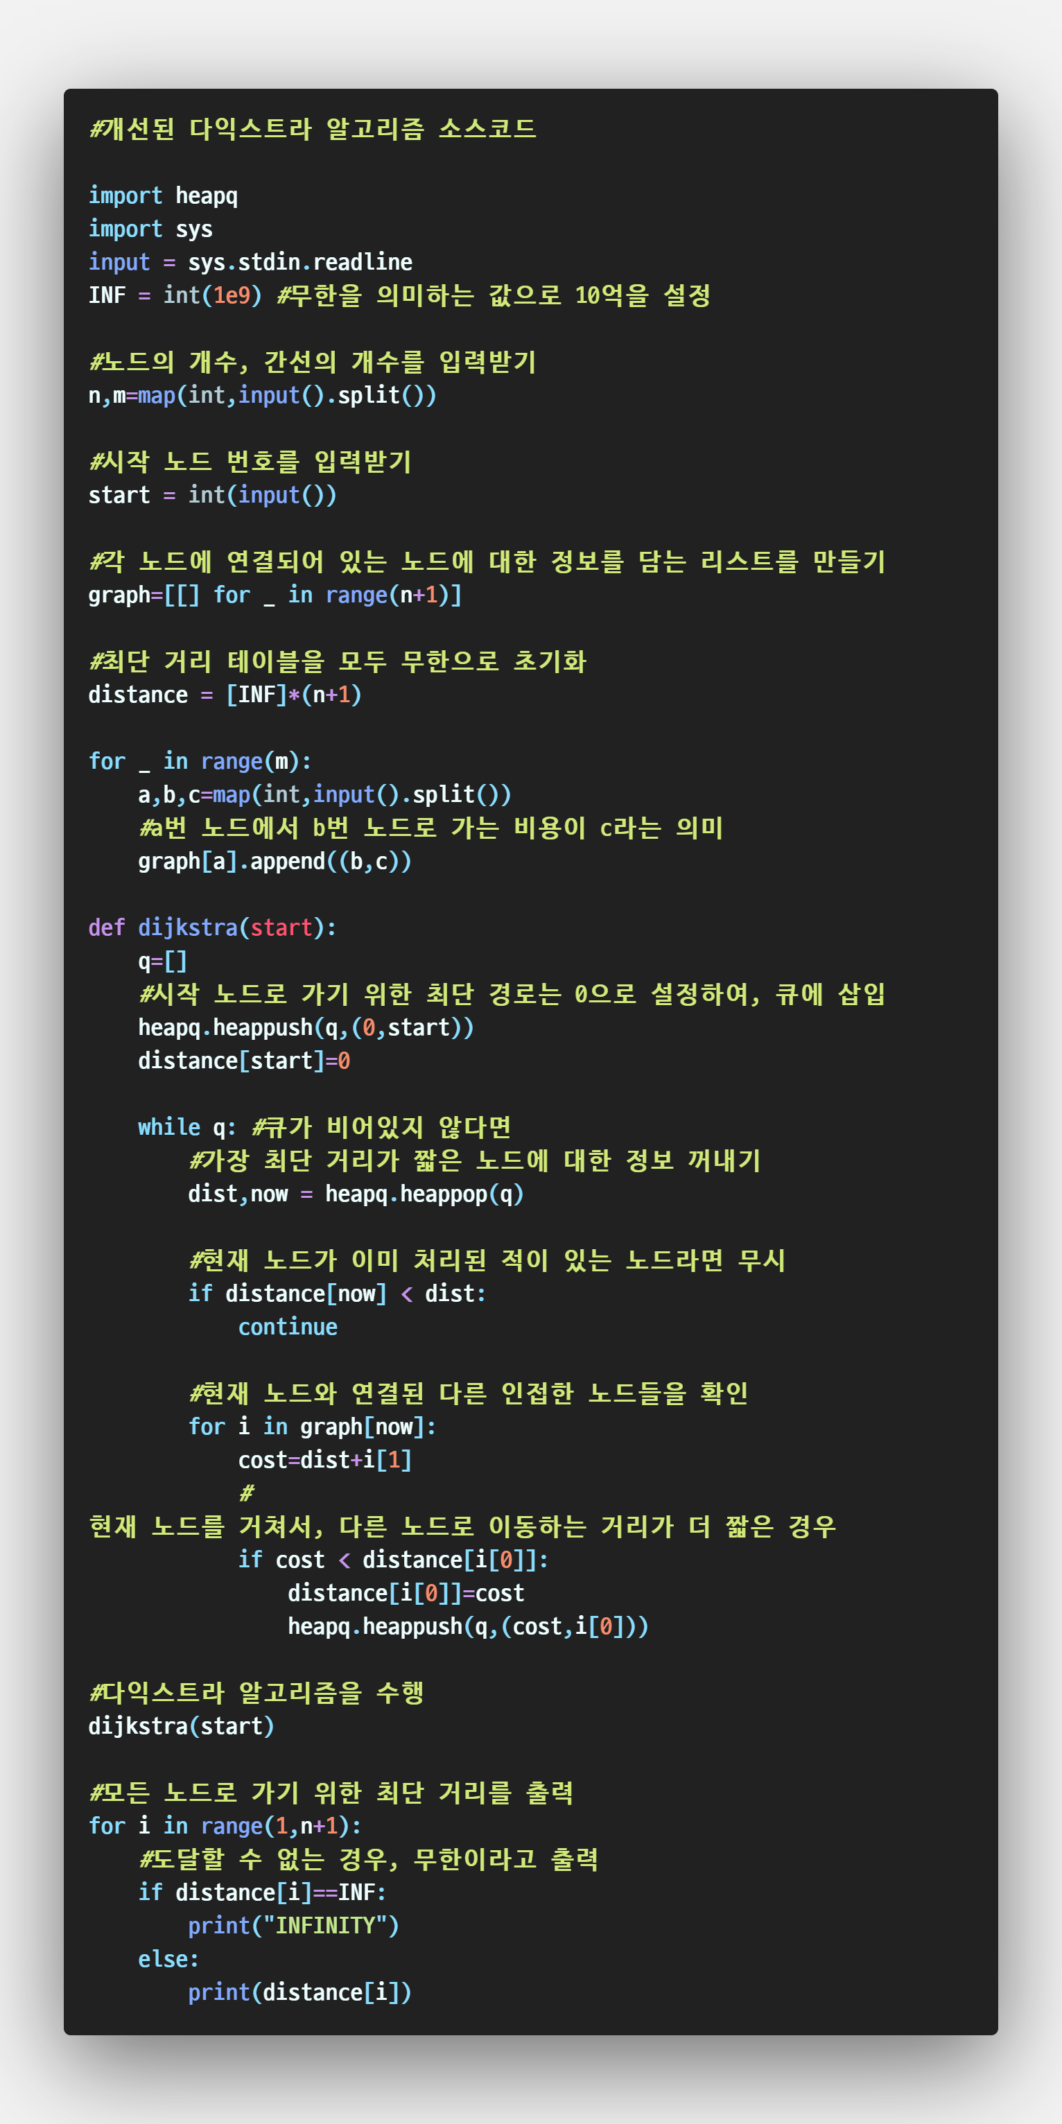Click 'while q:' statement

[x=187, y=1127]
